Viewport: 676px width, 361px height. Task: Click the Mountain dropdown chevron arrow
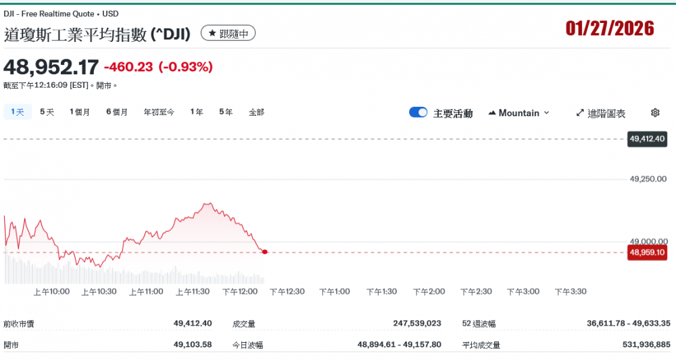pyautogui.click(x=547, y=113)
